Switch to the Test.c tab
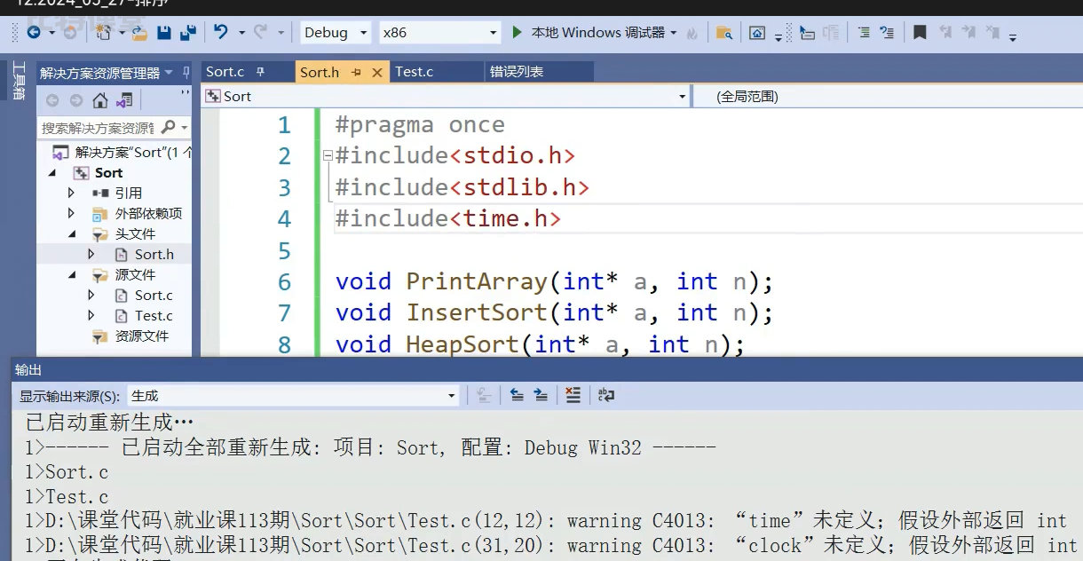 pyautogui.click(x=414, y=72)
